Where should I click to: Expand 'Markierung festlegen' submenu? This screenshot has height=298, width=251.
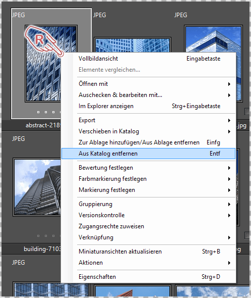click(x=148, y=190)
